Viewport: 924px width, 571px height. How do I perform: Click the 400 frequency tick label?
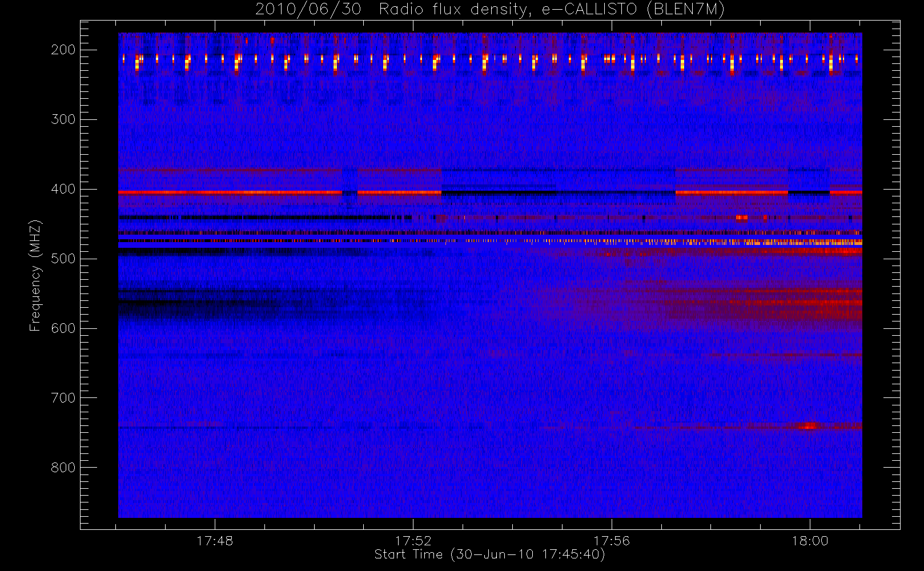click(63, 189)
